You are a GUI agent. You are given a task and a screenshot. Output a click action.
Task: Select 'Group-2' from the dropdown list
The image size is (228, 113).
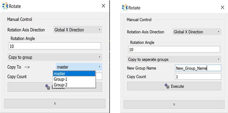[x=74, y=85]
